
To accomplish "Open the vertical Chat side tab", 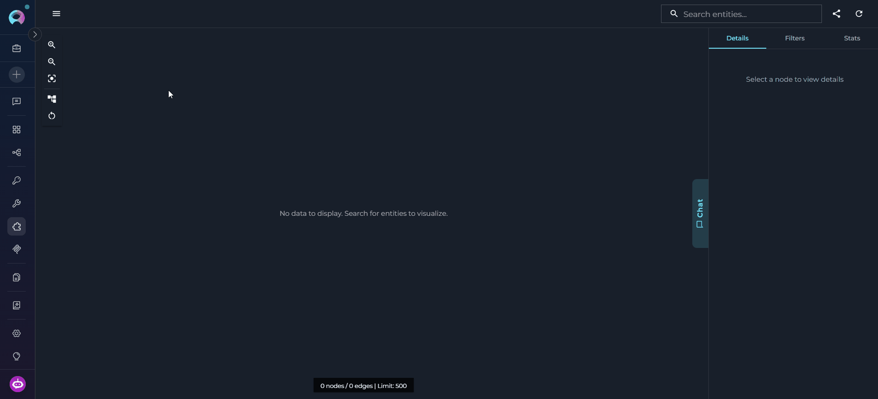I will point(700,214).
